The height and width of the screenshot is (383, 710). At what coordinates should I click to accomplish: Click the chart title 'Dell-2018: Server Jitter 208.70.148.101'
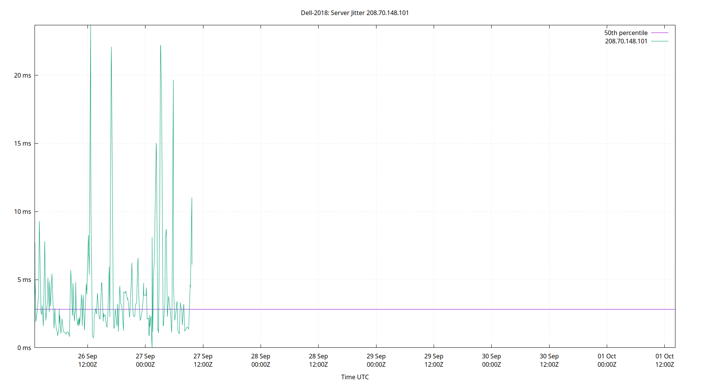(x=355, y=13)
